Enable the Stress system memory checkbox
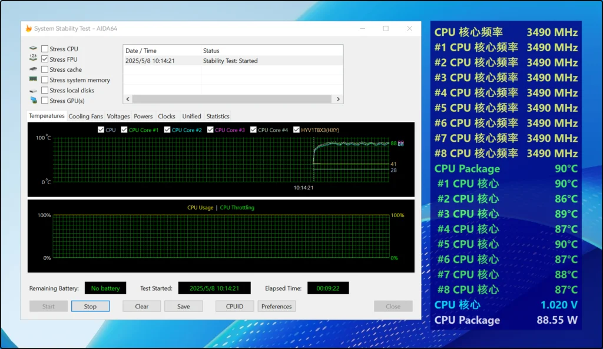The height and width of the screenshot is (349, 603). click(45, 80)
